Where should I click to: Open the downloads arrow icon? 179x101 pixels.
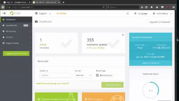tap(152, 7)
